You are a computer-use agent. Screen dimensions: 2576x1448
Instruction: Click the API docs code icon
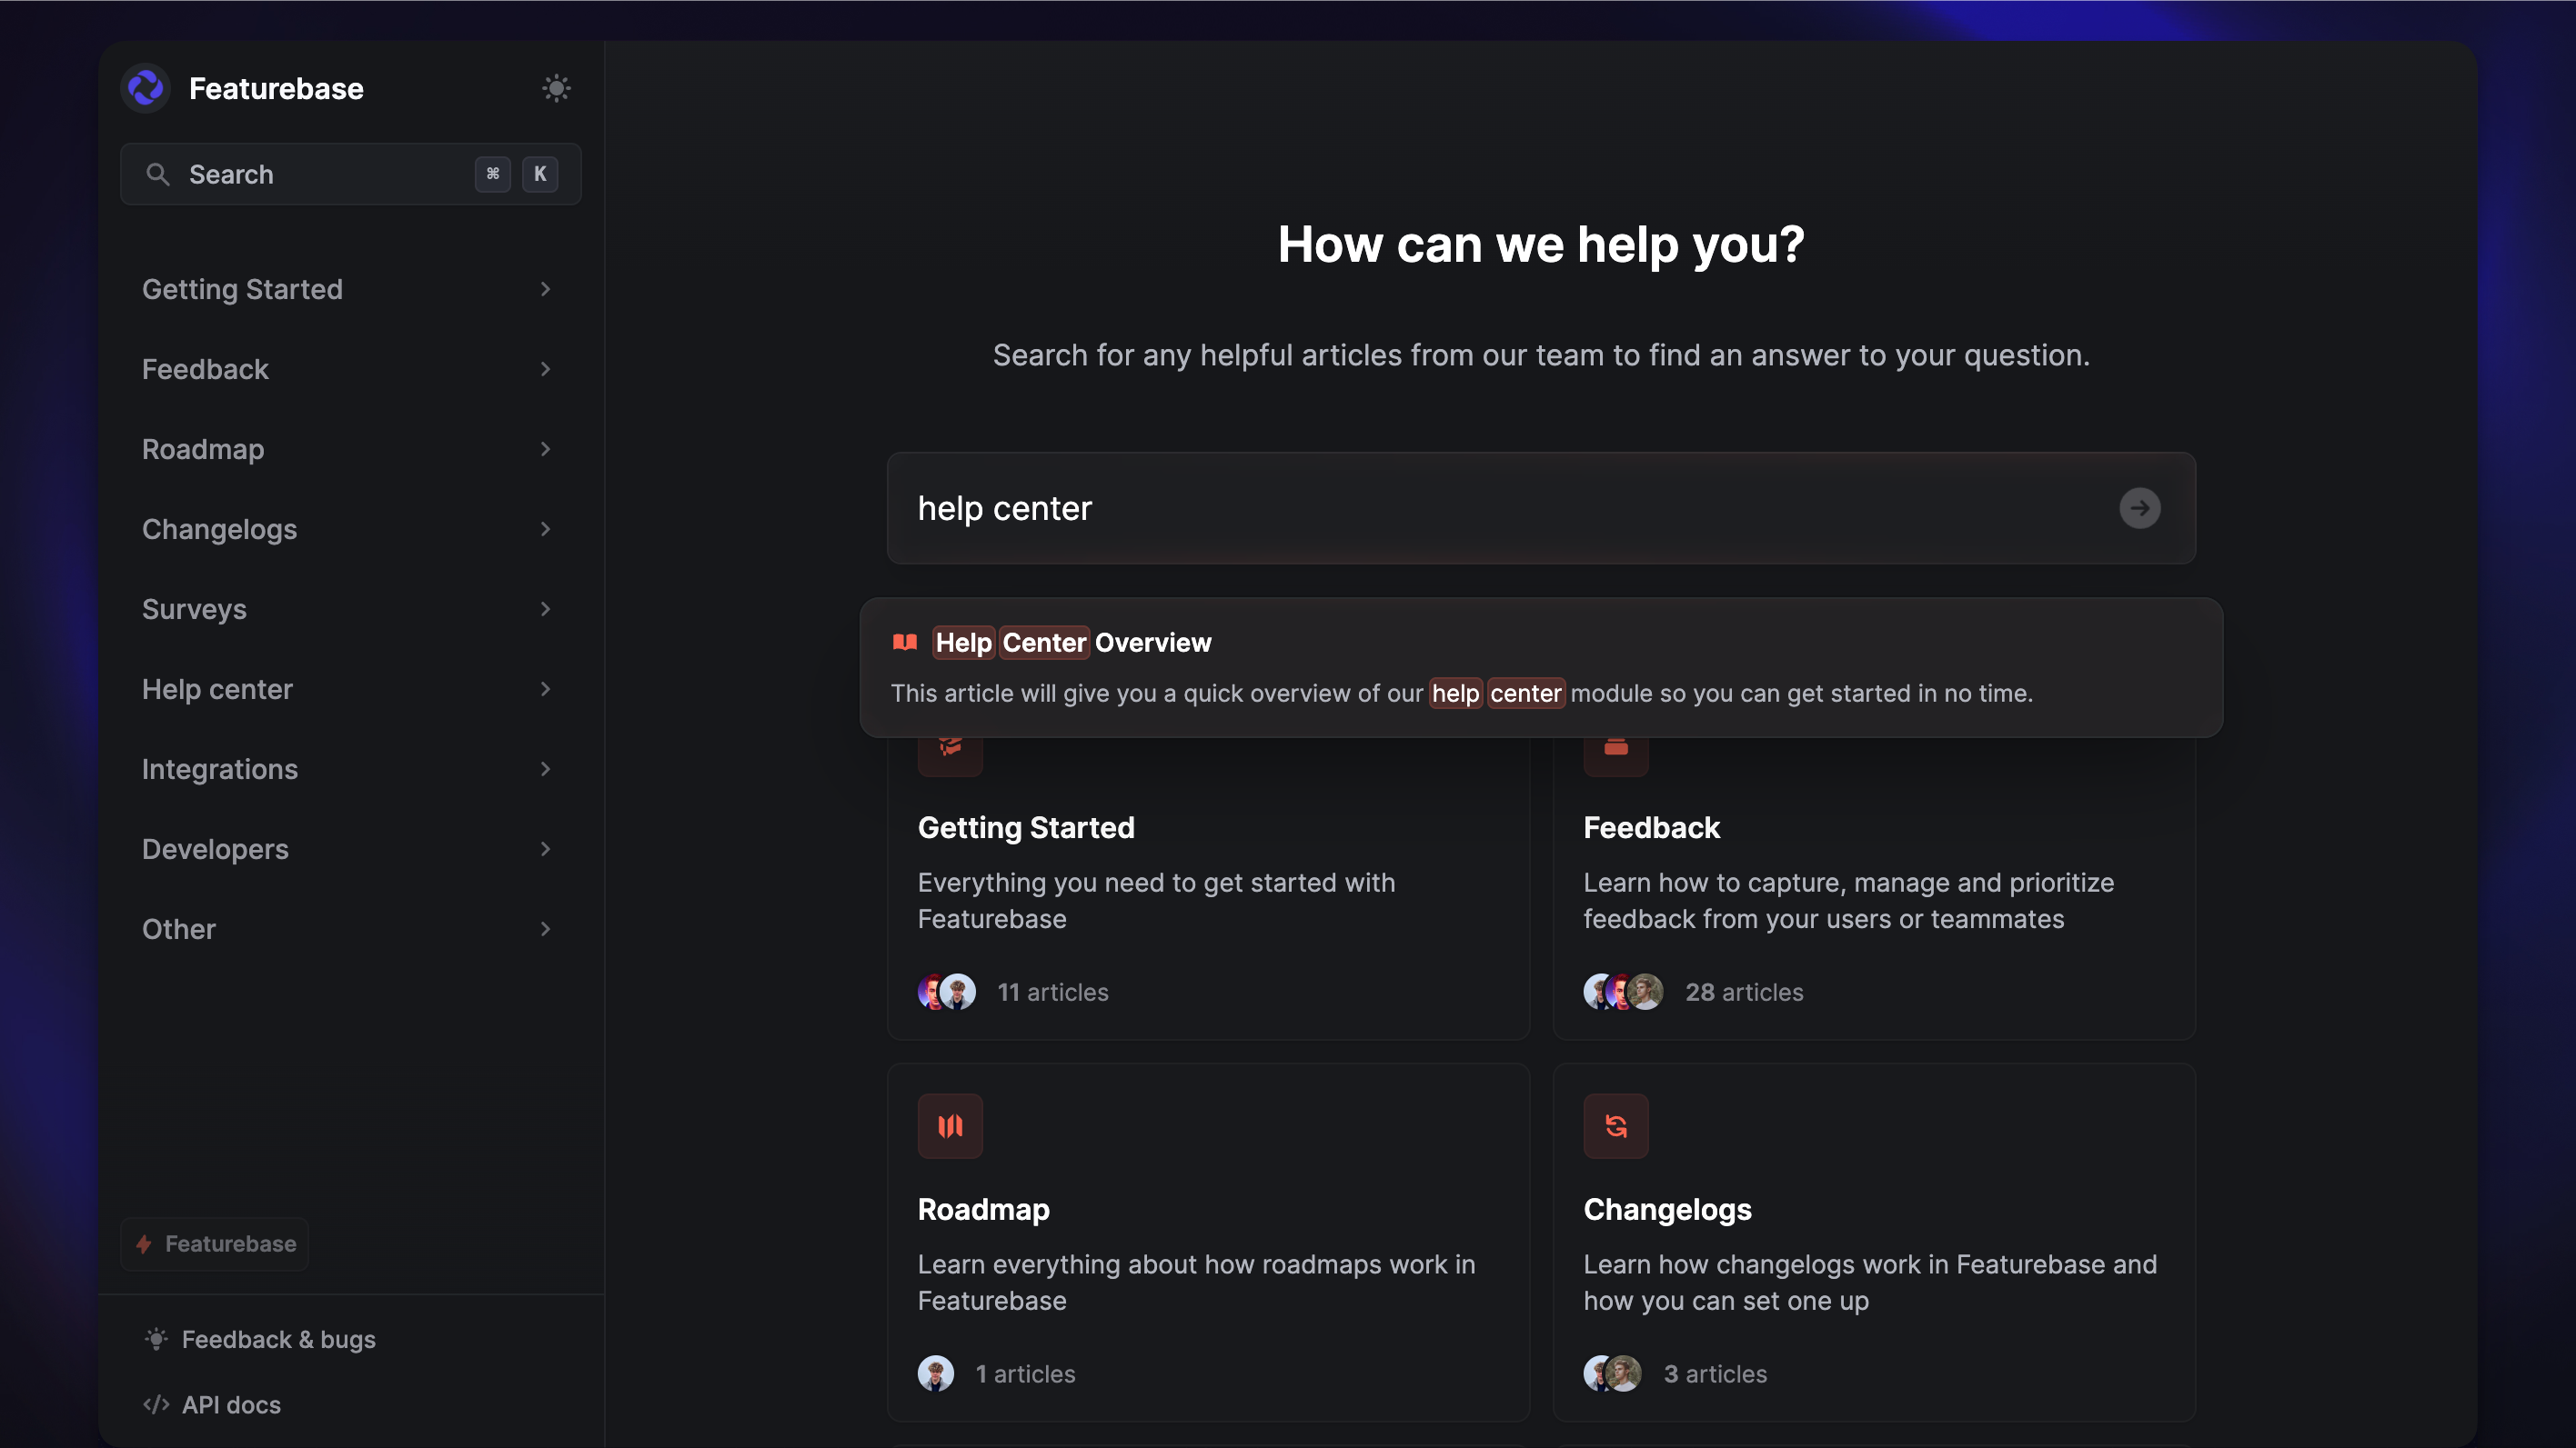click(x=156, y=1404)
